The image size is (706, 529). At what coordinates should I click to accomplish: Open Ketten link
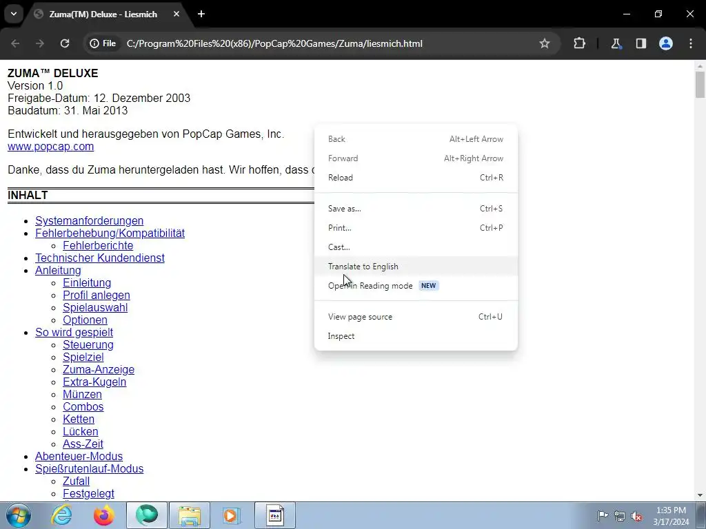click(79, 419)
